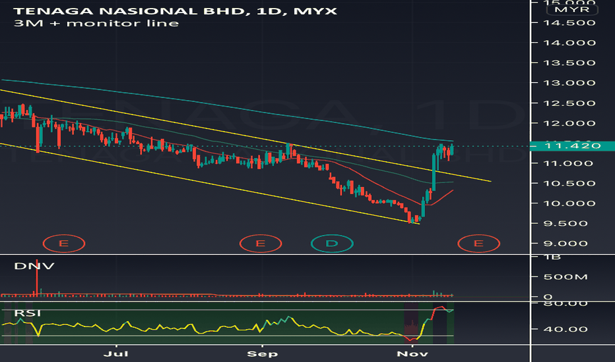Click the 14.500 price axis label
This screenshot has height=362, width=615.
569,22
